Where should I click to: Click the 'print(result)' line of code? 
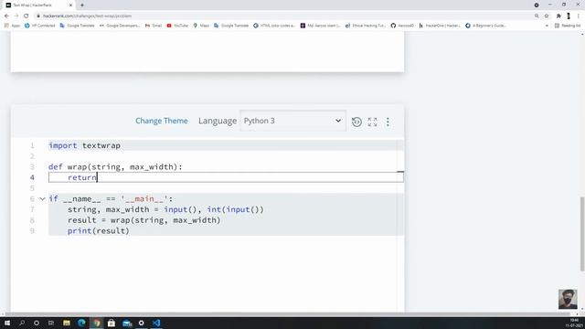(x=99, y=230)
